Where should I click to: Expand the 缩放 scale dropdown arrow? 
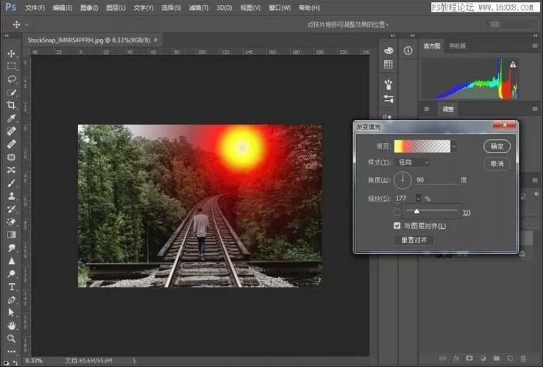(418, 199)
